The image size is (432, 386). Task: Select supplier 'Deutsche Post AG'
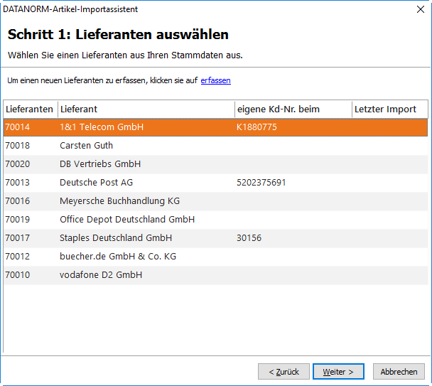[216, 183]
